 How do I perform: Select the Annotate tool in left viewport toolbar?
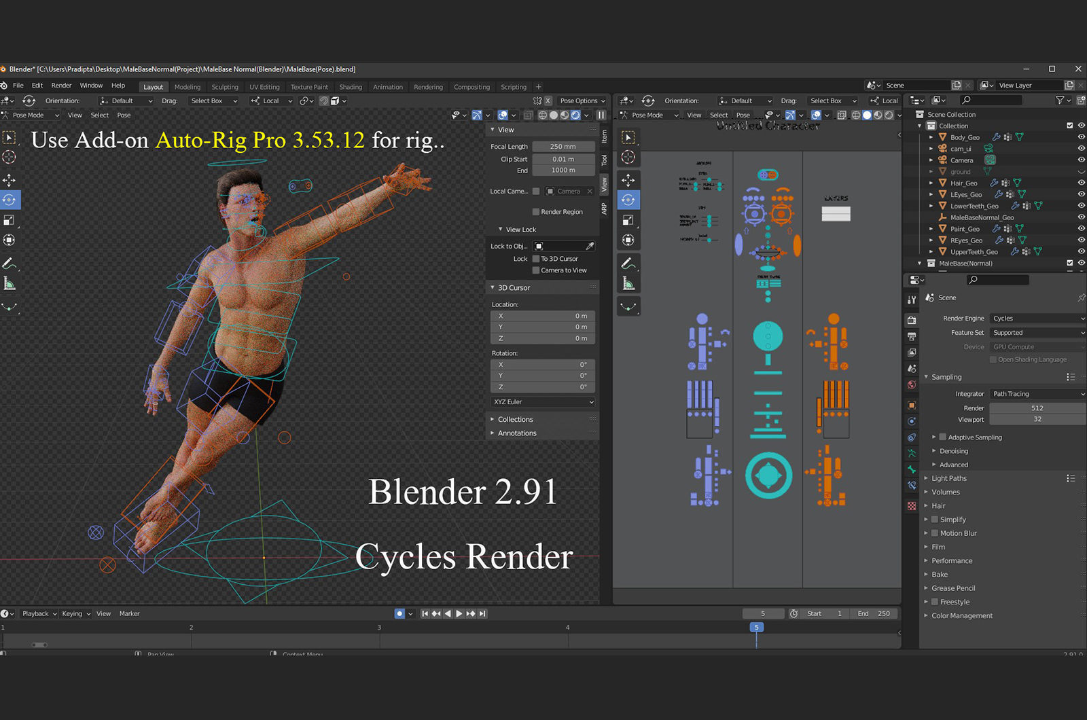coord(10,263)
